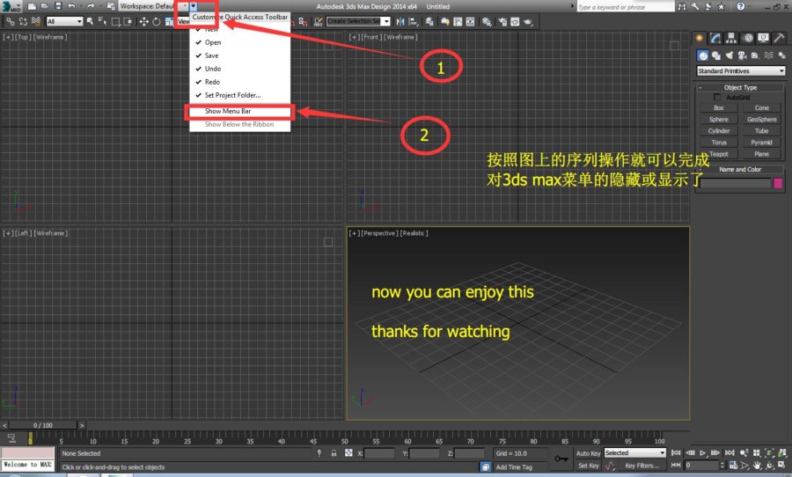This screenshot has width=792, height=477.
Task: Click the Undo arrow icon
Action: tap(71, 6)
